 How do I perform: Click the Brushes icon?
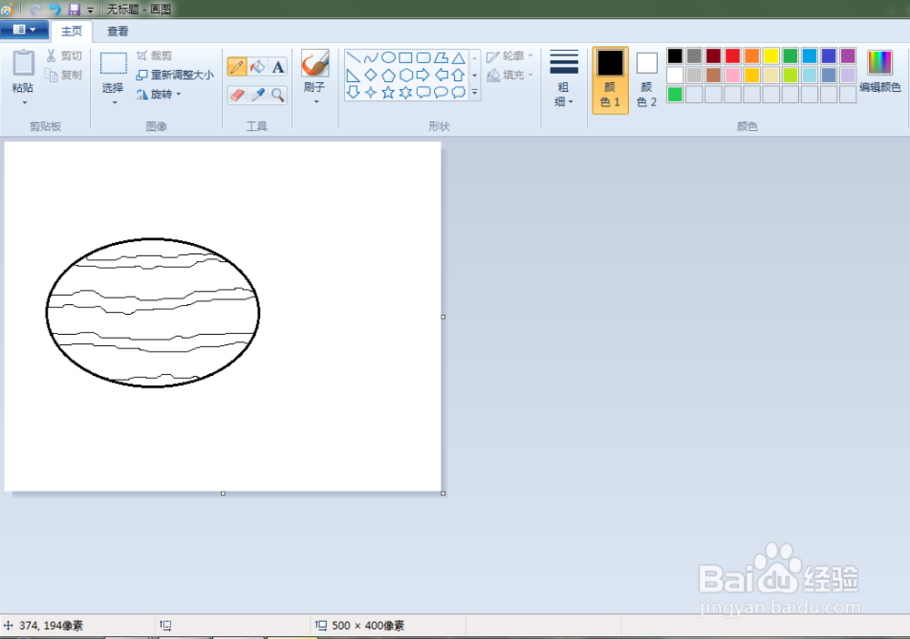pyautogui.click(x=315, y=63)
